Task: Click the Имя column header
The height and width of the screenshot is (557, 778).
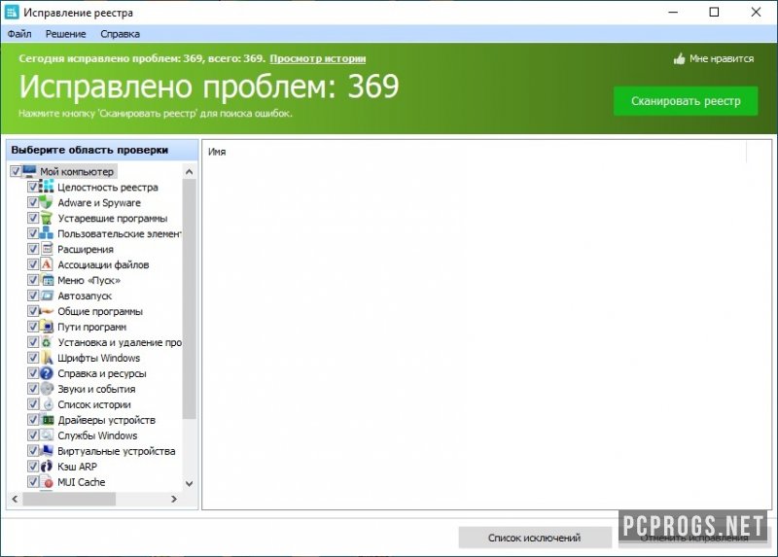Action: coord(217,152)
